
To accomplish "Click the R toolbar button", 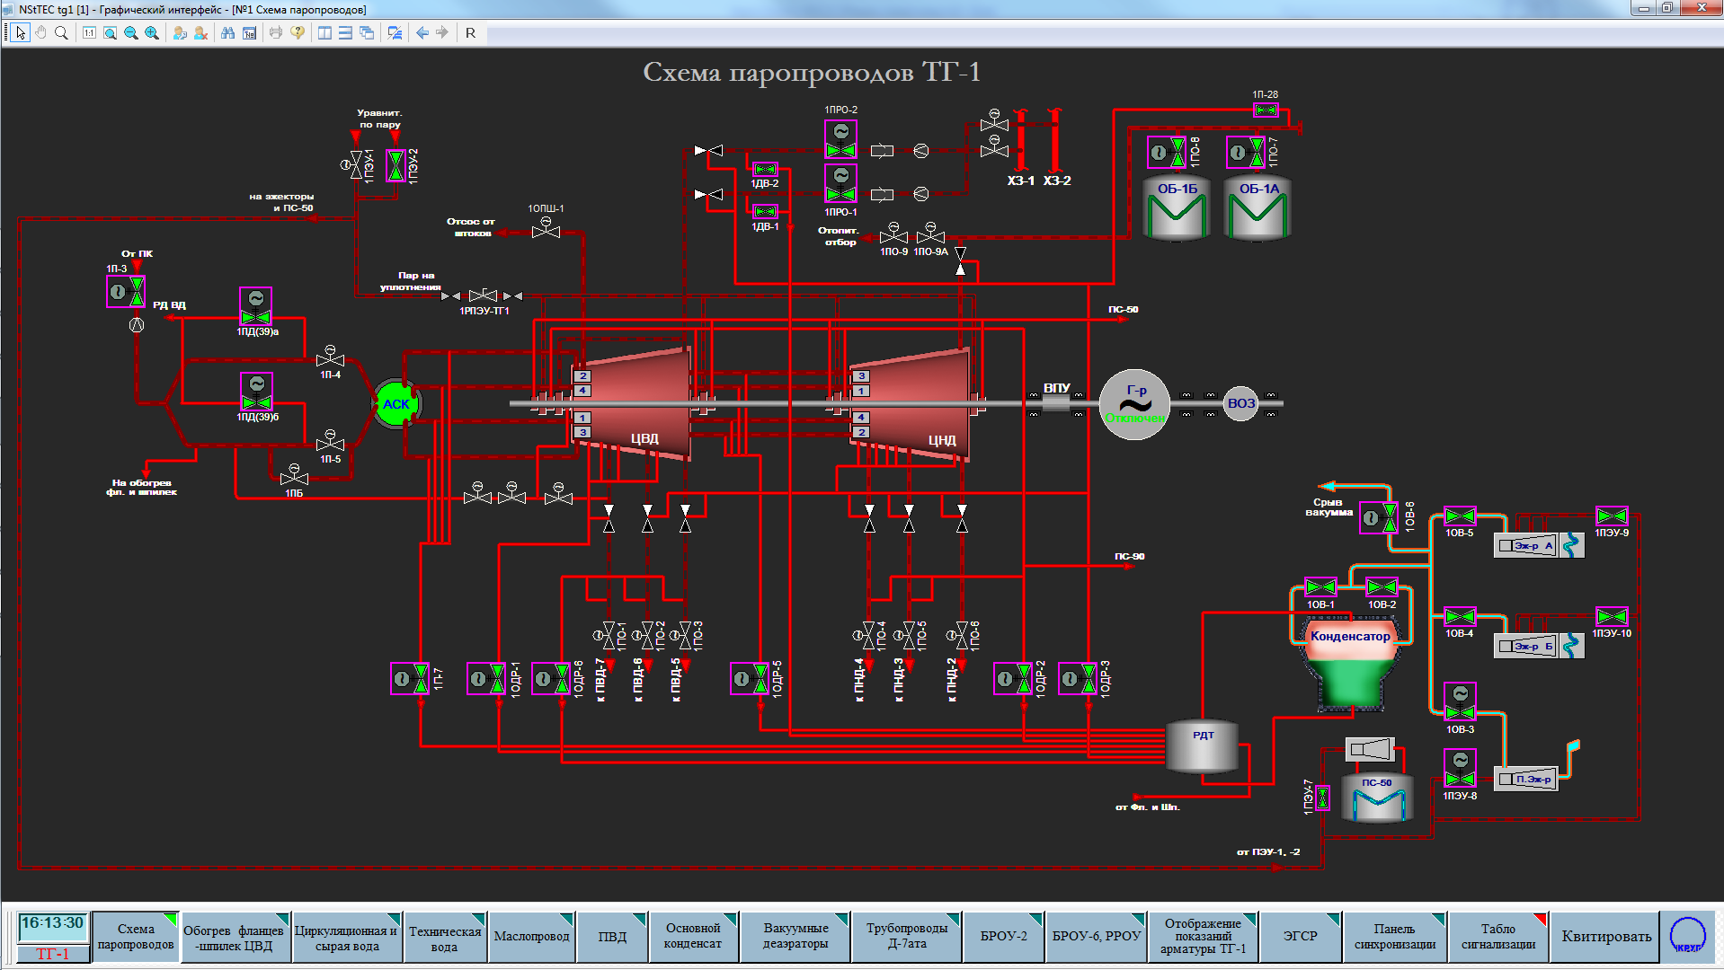I will coord(470,33).
